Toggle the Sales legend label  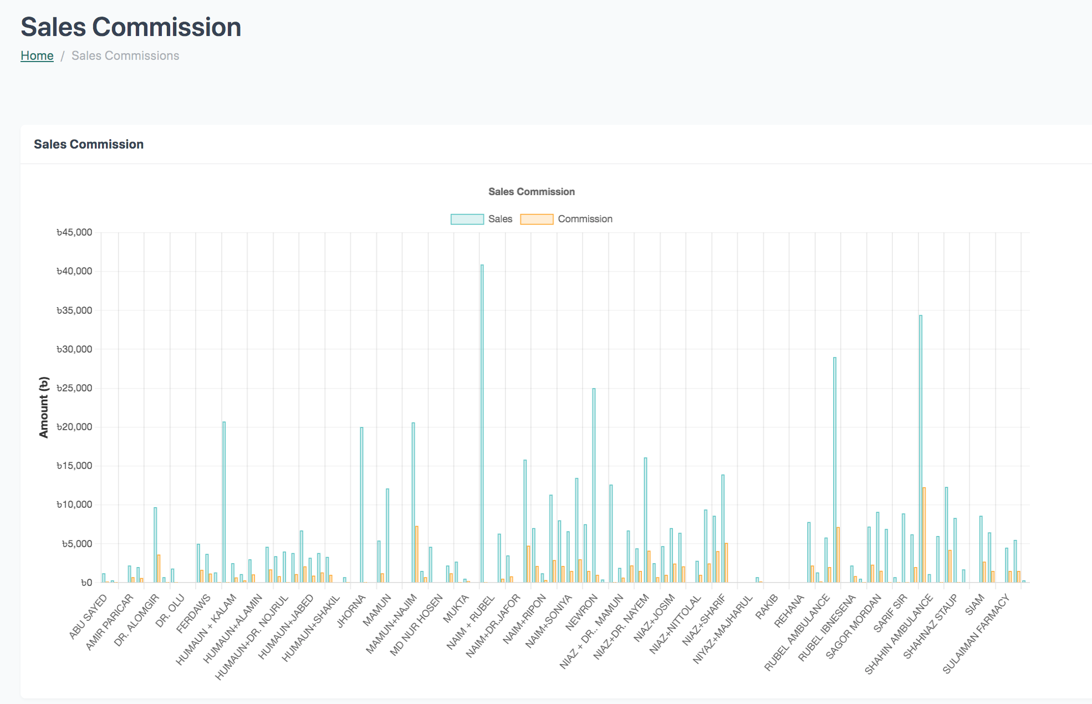500,219
